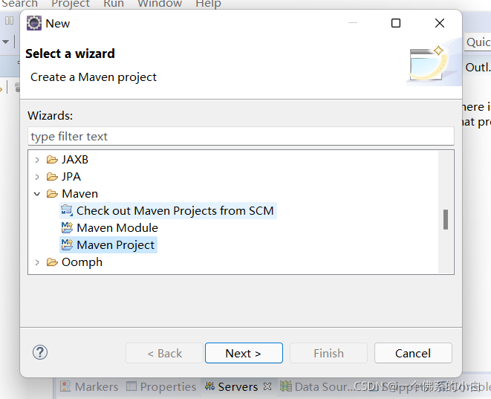
Task: Click the Data Source Explorer tab icon
Action: [x=285, y=386]
